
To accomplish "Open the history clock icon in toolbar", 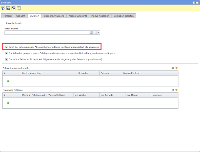I will [x=13, y=8].
